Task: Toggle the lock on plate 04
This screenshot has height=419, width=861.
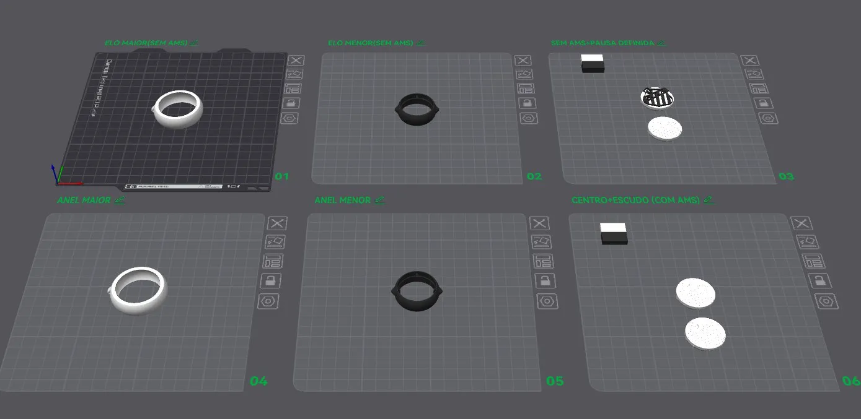Action: point(270,281)
